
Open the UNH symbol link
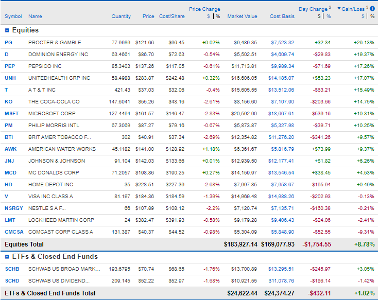[x=10, y=78]
